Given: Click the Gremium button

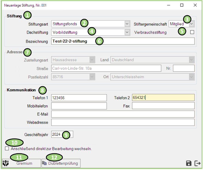Looking at the screenshot, I should (24, 163).
